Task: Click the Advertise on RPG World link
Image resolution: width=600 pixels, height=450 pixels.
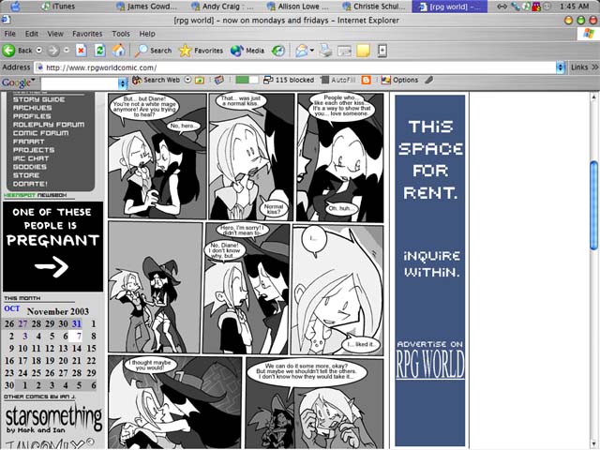Action: point(430,360)
